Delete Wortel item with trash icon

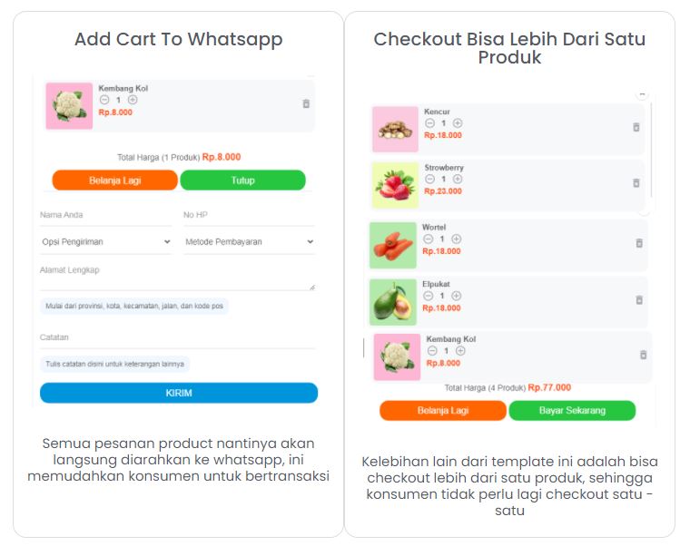pos(639,243)
